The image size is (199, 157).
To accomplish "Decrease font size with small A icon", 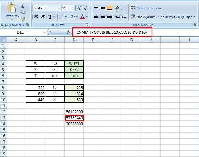I will click(x=86, y=8).
